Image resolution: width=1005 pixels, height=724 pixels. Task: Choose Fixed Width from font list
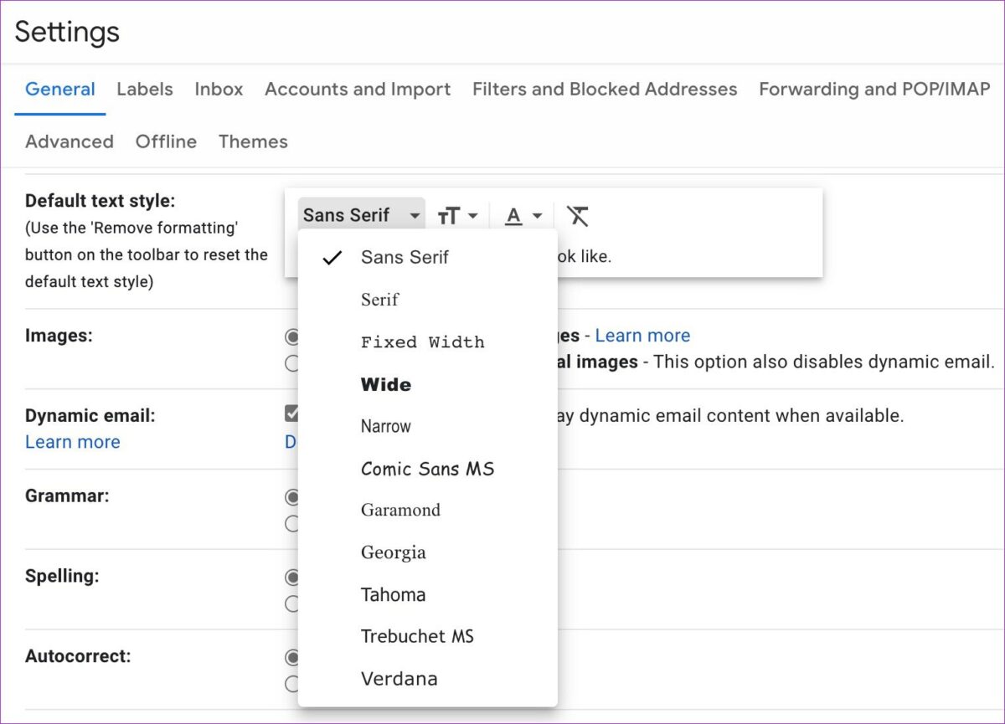pos(422,342)
